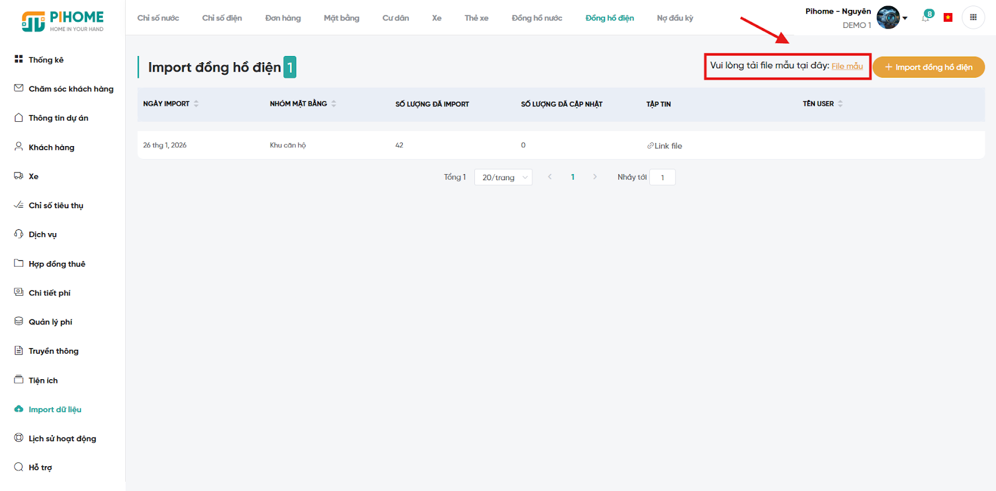
Task: Open the Chỉ số điện tab
Action: (x=222, y=18)
